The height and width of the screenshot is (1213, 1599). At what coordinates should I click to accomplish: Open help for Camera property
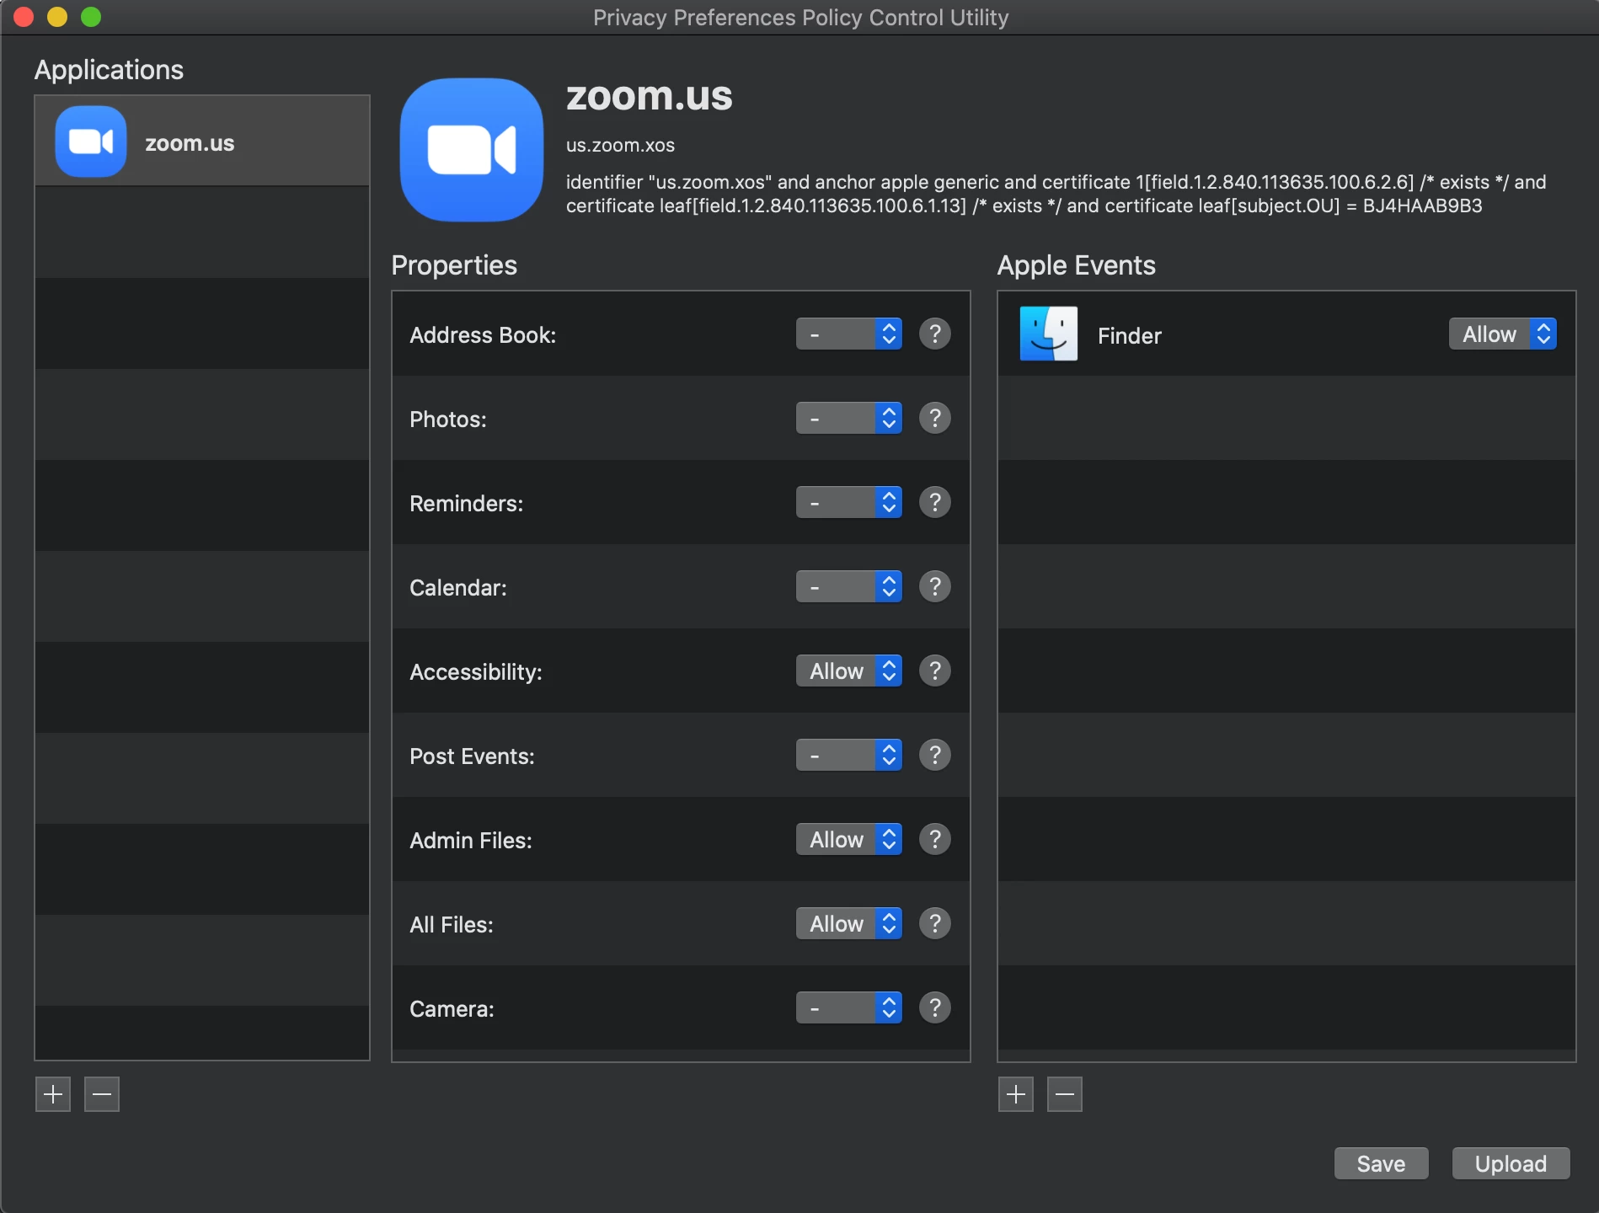click(934, 1008)
